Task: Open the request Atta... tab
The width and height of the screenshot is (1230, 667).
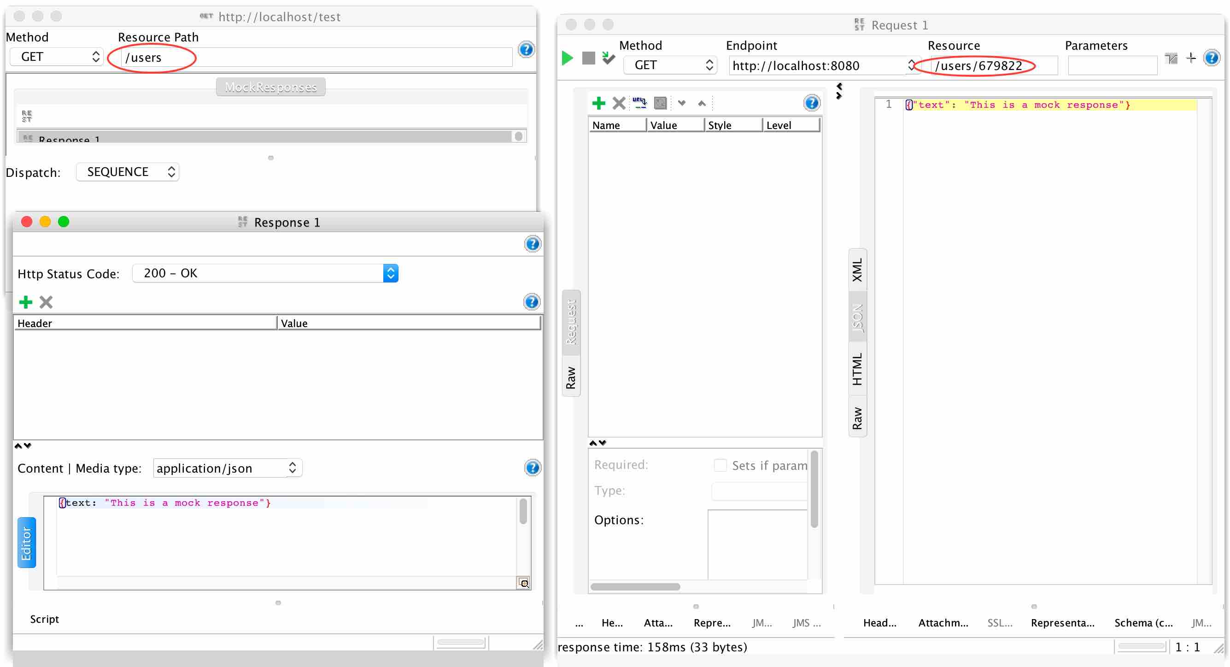Action: (x=658, y=623)
